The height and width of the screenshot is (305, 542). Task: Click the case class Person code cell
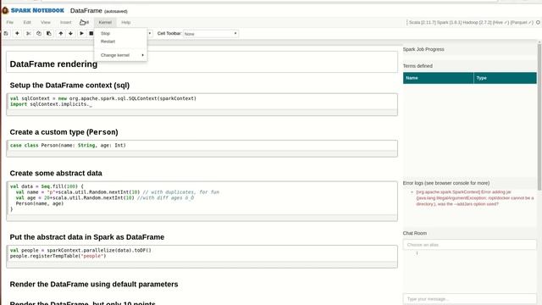coord(202,148)
